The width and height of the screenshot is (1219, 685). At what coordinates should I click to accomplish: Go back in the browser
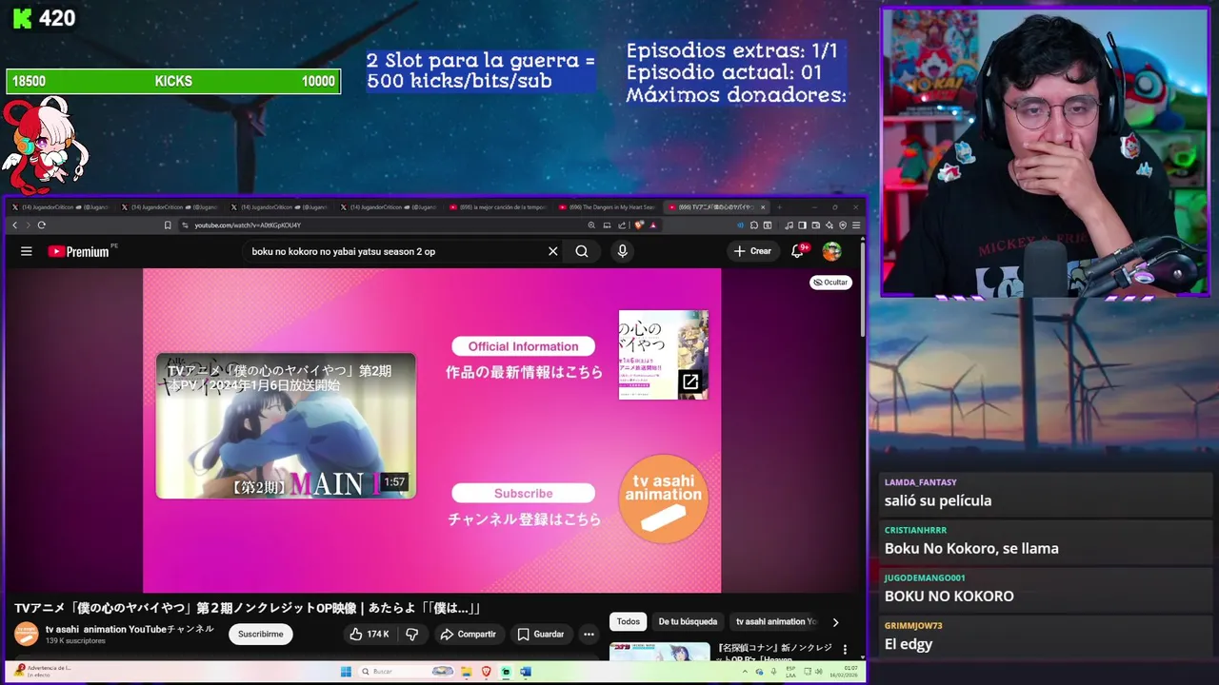[x=14, y=225]
